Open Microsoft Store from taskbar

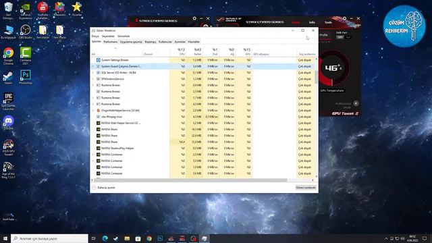pyautogui.click(x=138, y=238)
